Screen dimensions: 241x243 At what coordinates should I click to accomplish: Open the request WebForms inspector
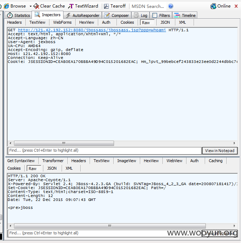[x=62, y=23]
